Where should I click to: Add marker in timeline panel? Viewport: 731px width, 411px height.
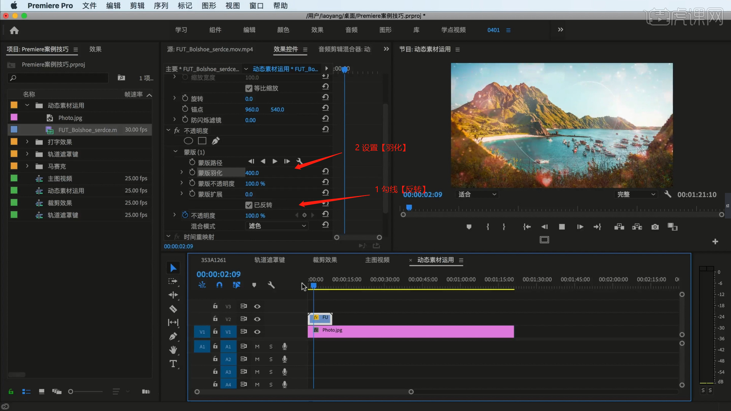(x=254, y=285)
